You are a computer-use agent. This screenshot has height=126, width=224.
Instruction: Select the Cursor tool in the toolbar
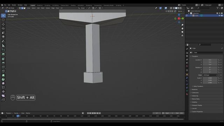click(3, 20)
